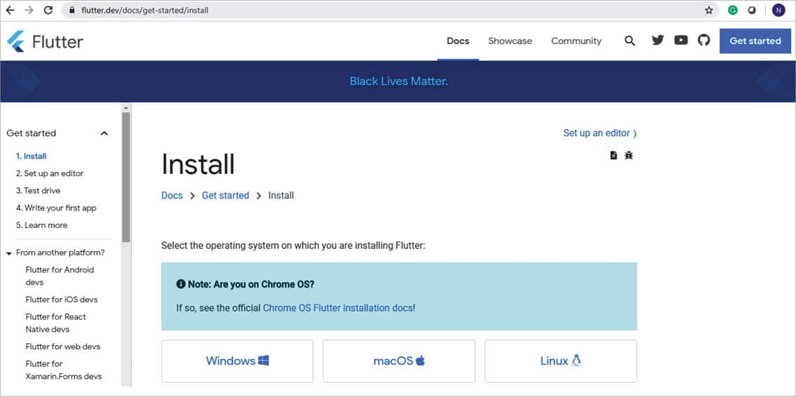
Task: Open Flutter's GitHub repository icon
Action: coord(704,41)
